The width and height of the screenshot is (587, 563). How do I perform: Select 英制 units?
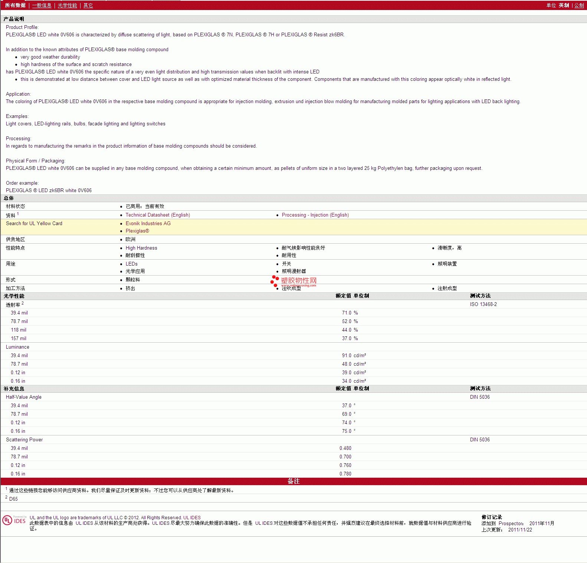click(x=564, y=5)
